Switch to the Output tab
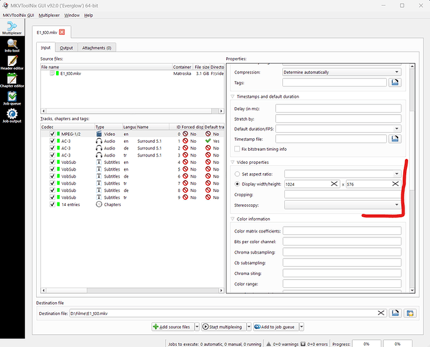The image size is (430, 347). click(x=66, y=48)
